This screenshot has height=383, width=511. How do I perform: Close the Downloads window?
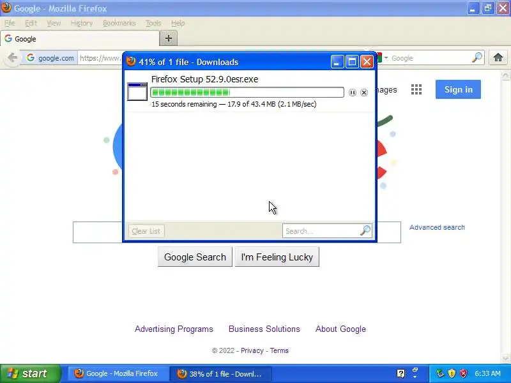coord(367,61)
